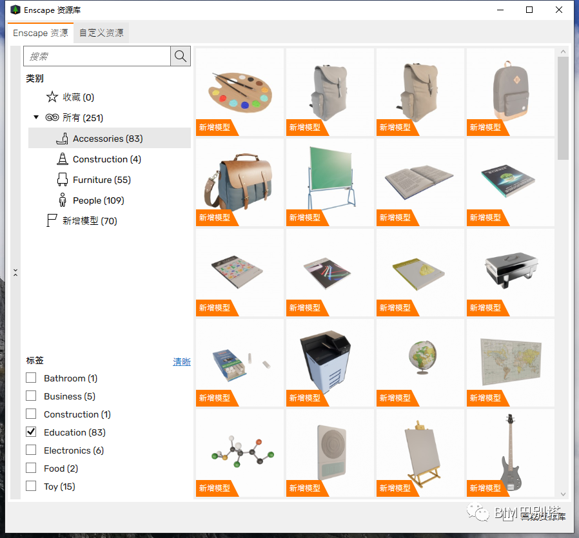579x538 pixels.
Task: Collapse the 所有 (251) category tree
Action: (36, 117)
